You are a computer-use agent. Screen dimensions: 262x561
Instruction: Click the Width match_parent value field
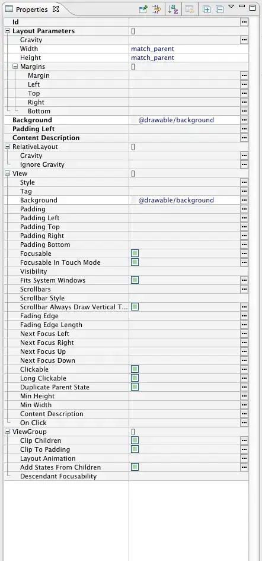coord(188,49)
